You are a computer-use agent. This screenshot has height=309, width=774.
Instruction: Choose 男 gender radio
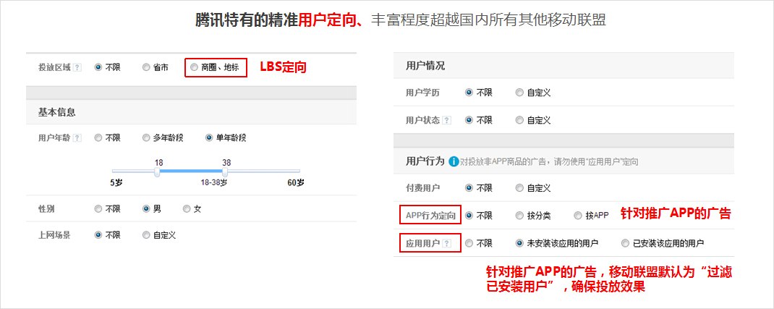(146, 209)
